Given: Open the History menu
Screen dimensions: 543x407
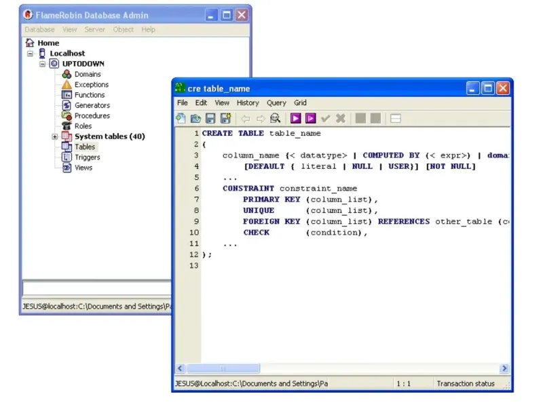Looking at the screenshot, I should 248,103.
